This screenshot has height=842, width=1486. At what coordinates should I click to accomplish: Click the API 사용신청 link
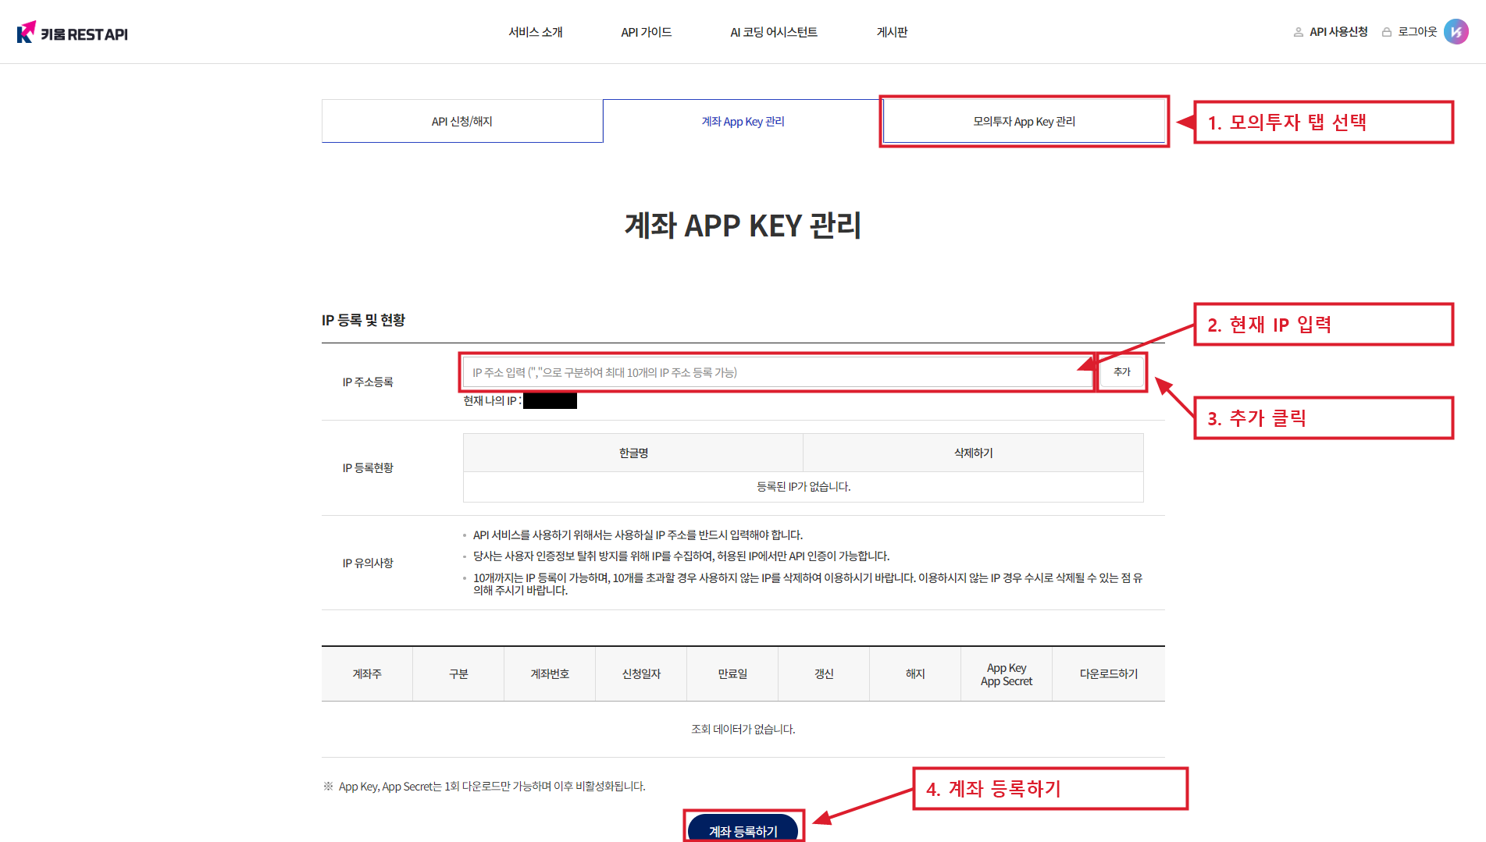point(1338,32)
